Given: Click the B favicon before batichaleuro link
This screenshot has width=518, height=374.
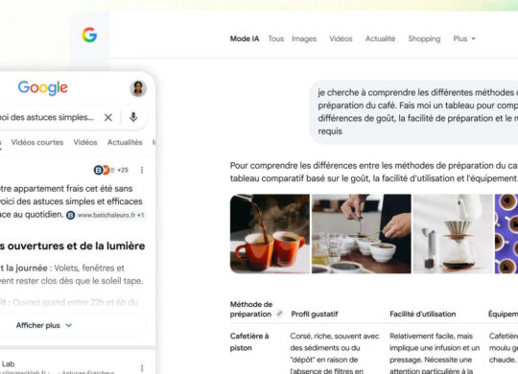Looking at the screenshot, I should point(70,215).
